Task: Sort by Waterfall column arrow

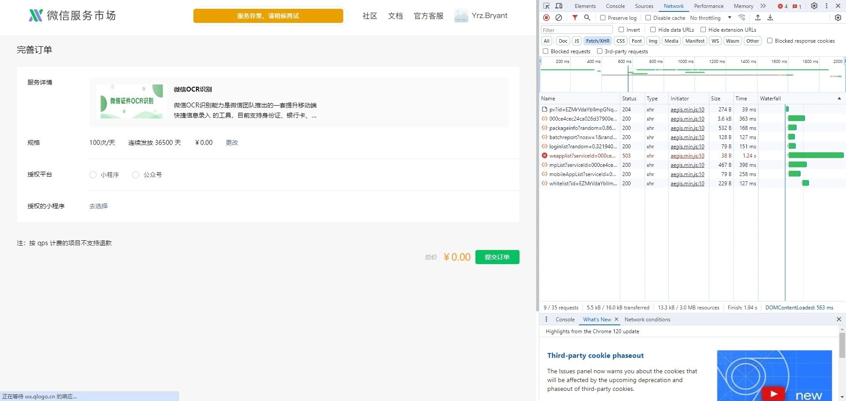Action: [x=839, y=98]
